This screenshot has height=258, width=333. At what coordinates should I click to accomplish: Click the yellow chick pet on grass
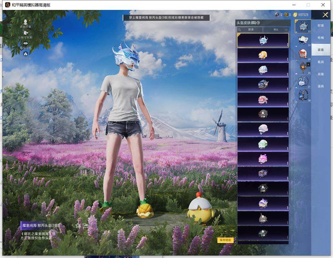click(x=201, y=208)
